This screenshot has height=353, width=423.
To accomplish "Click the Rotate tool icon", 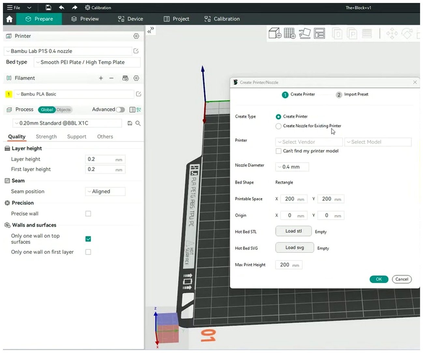I will point(407,33).
